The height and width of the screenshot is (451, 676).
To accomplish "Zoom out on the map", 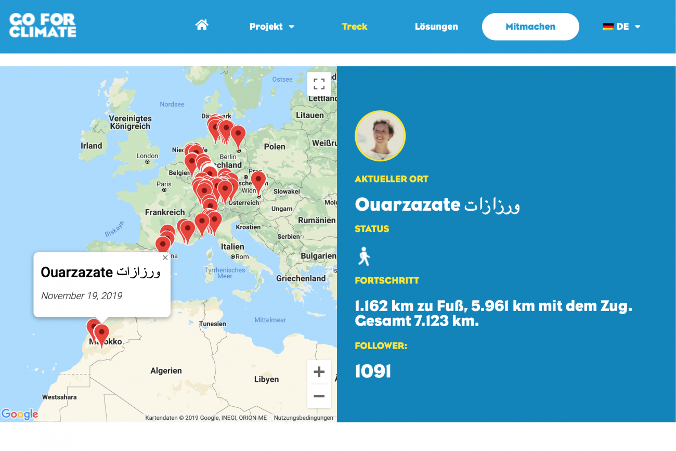I will tap(319, 396).
